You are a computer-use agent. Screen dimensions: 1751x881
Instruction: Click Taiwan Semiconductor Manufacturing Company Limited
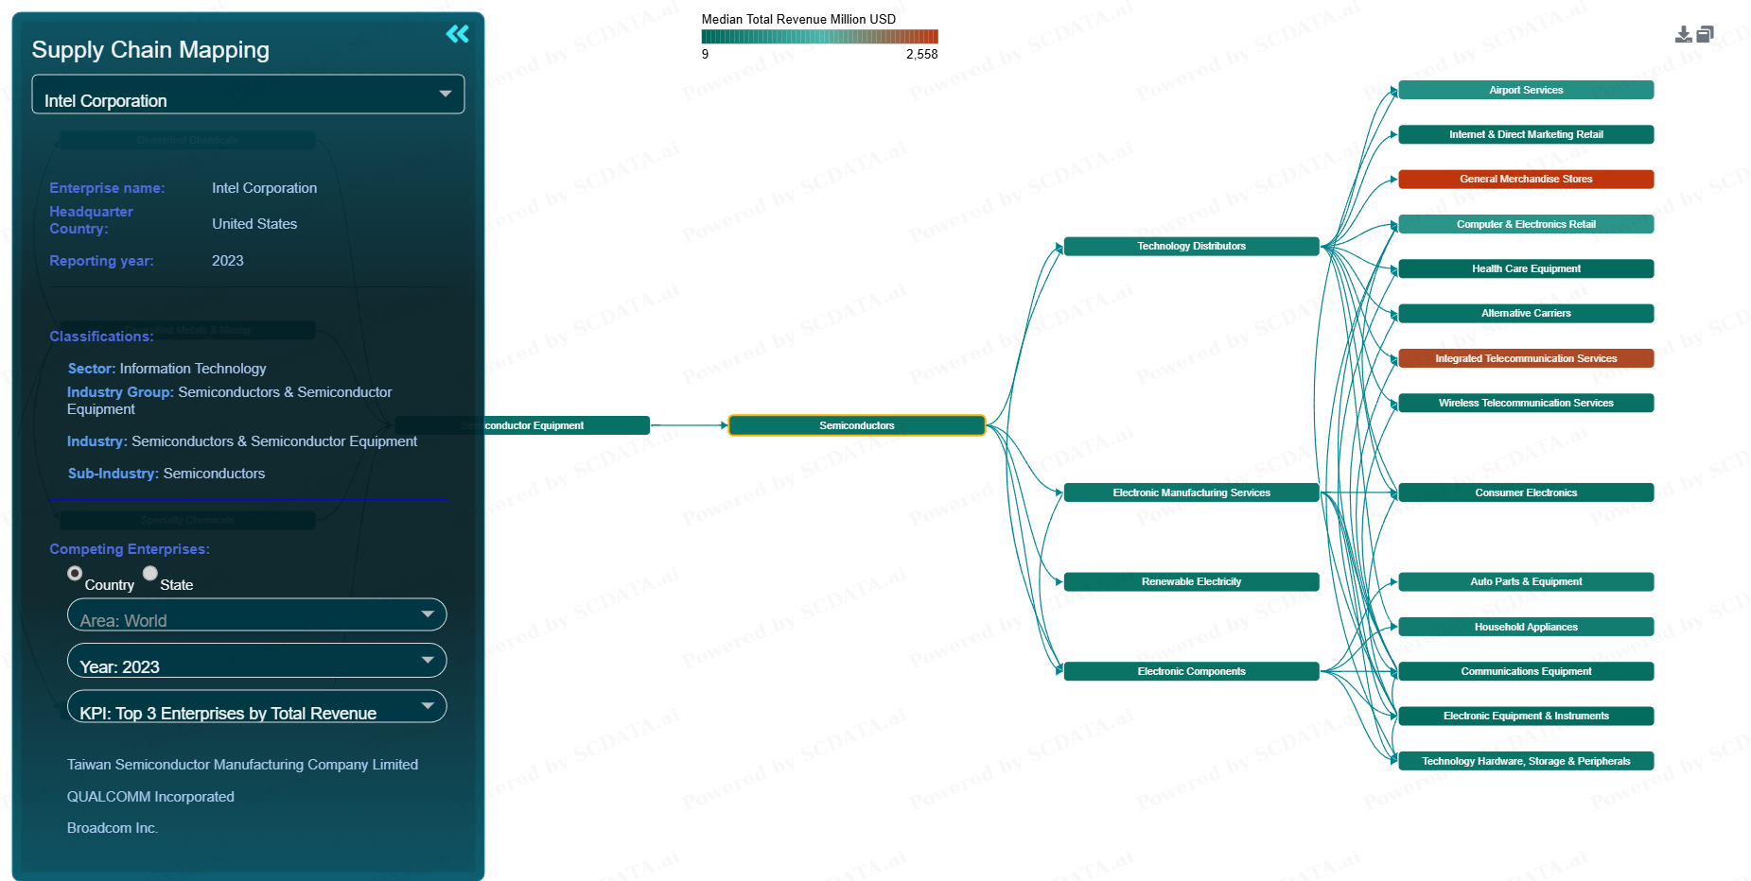click(x=242, y=765)
